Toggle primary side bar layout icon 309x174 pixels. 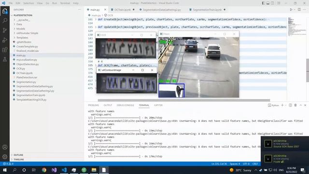264,3
